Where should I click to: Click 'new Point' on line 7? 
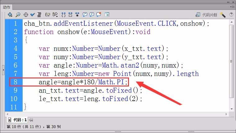[x=115, y=74]
